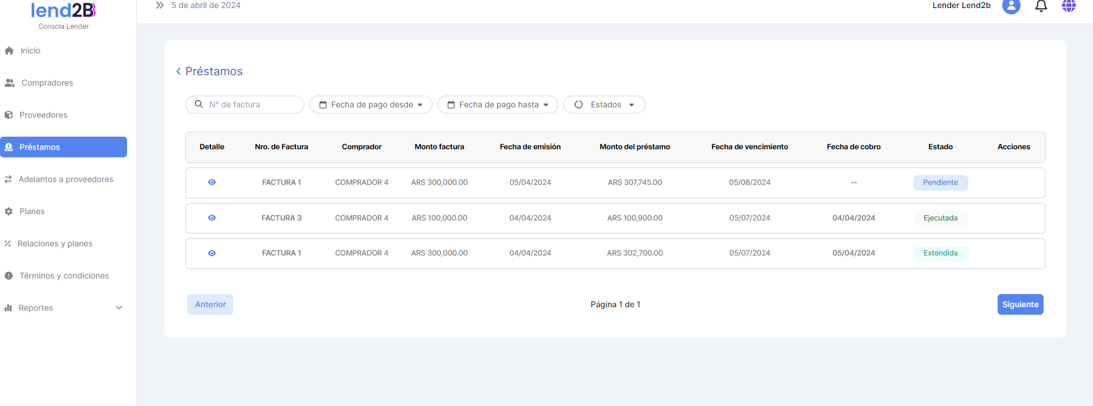View details of FACTURA 3 eye icon
1093x406 pixels.
click(212, 218)
